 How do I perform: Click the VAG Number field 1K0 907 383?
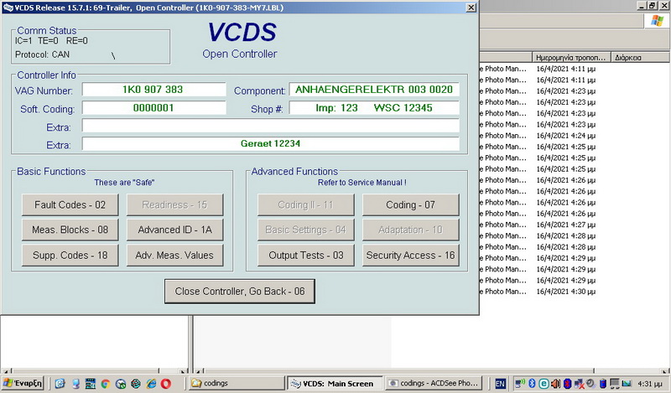pyautogui.click(x=153, y=90)
